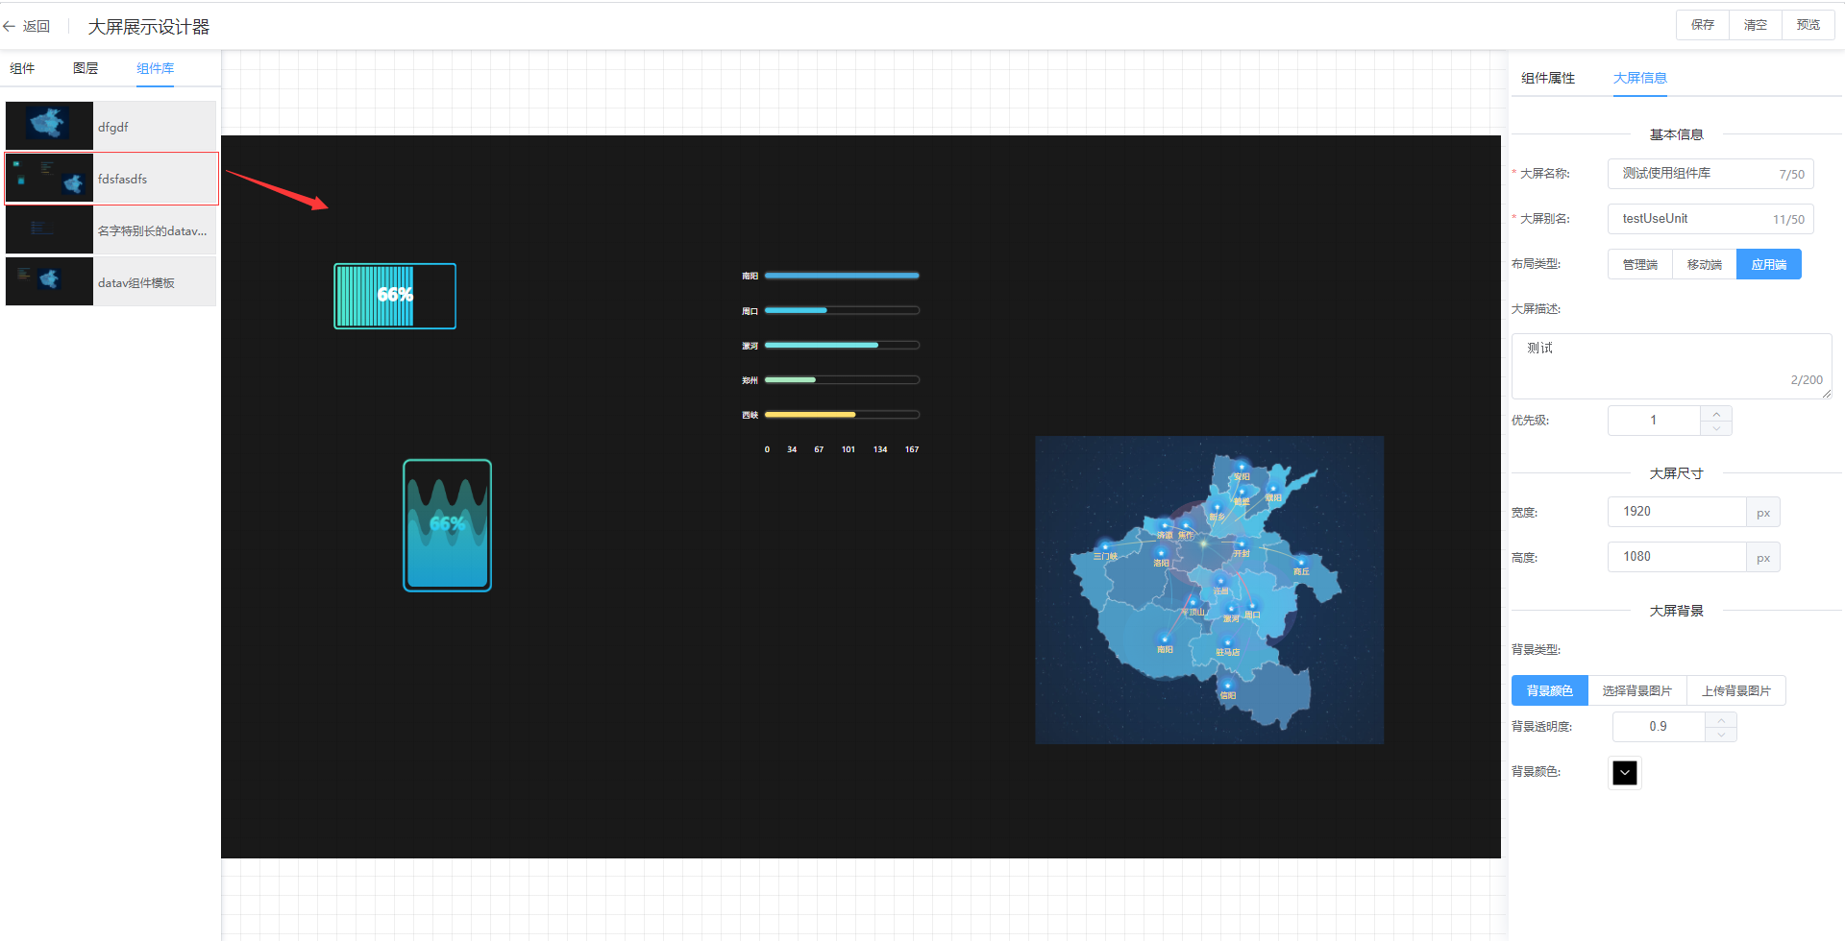Image resolution: width=1845 pixels, height=941 pixels.
Task: Focus the 大屏别名 testUseUnit field
Action: pos(1710,219)
